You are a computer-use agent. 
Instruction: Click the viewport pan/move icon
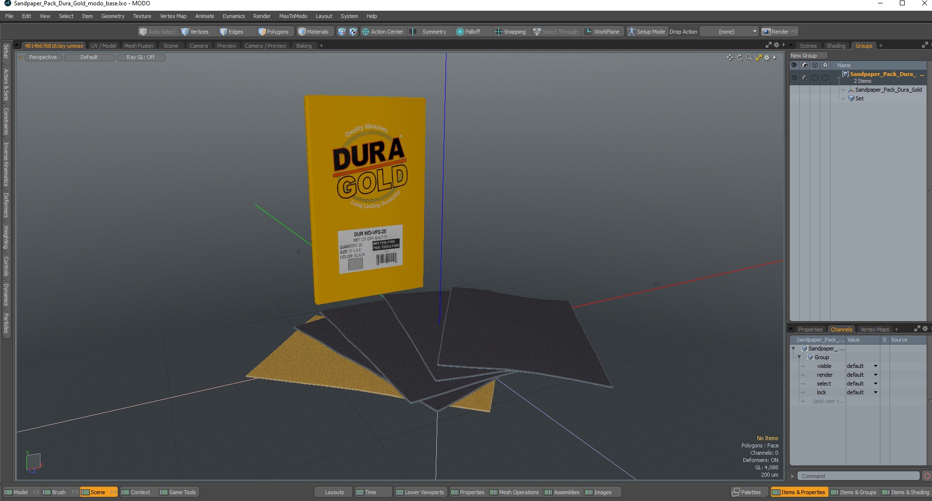tap(730, 58)
